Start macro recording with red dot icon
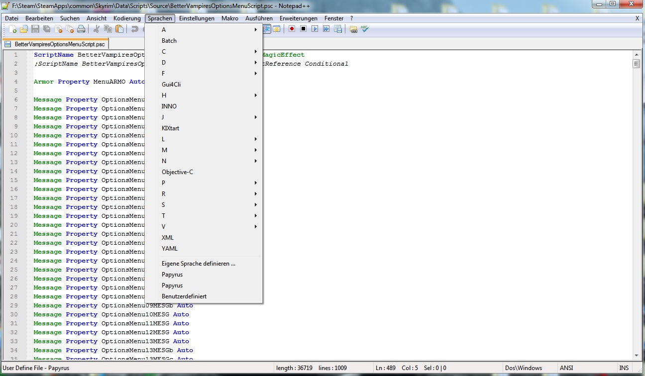Viewport: 645px width, 376px height. 292,29
